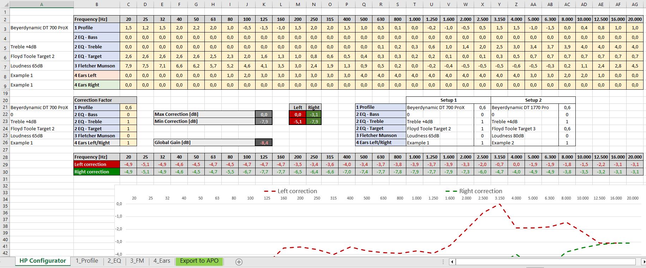Select column A header

(42, 5)
